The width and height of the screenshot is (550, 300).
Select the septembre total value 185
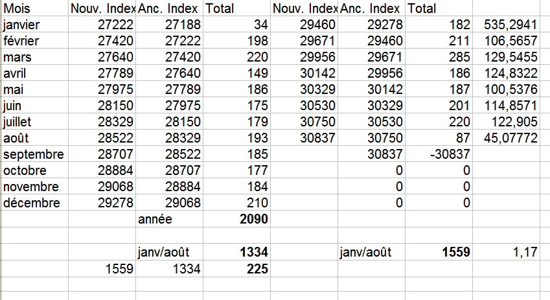[236, 154]
